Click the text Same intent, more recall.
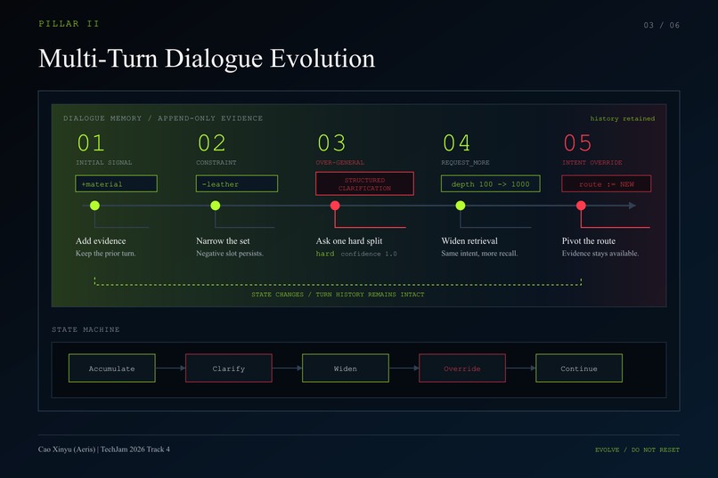This screenshot has width=718, height=478. tap(479, 254)
